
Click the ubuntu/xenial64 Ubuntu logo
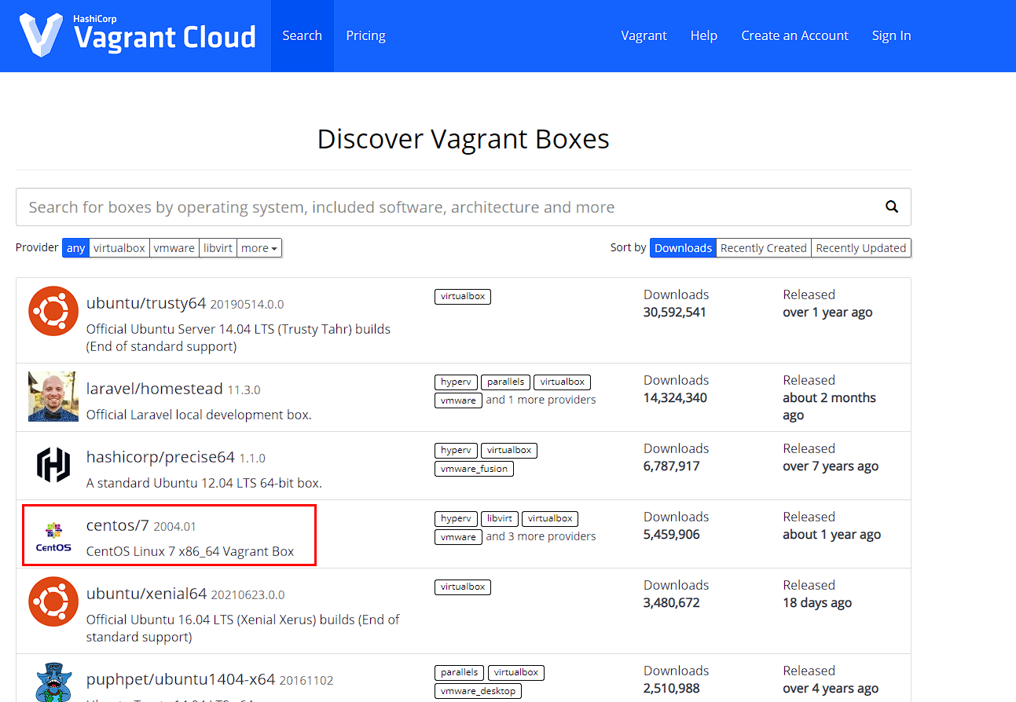[53, 601]
